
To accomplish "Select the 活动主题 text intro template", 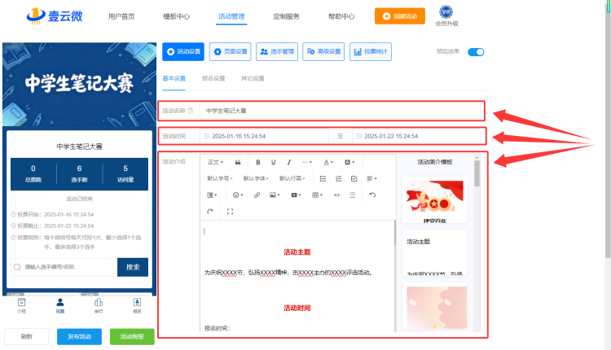I will [x=435, y=252].
